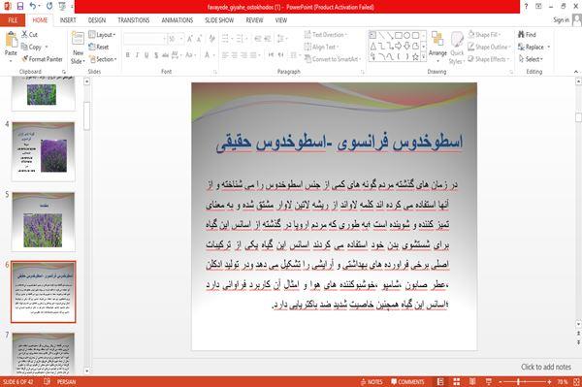Switch to the DESIGN tab

click(x=97, y=20)
